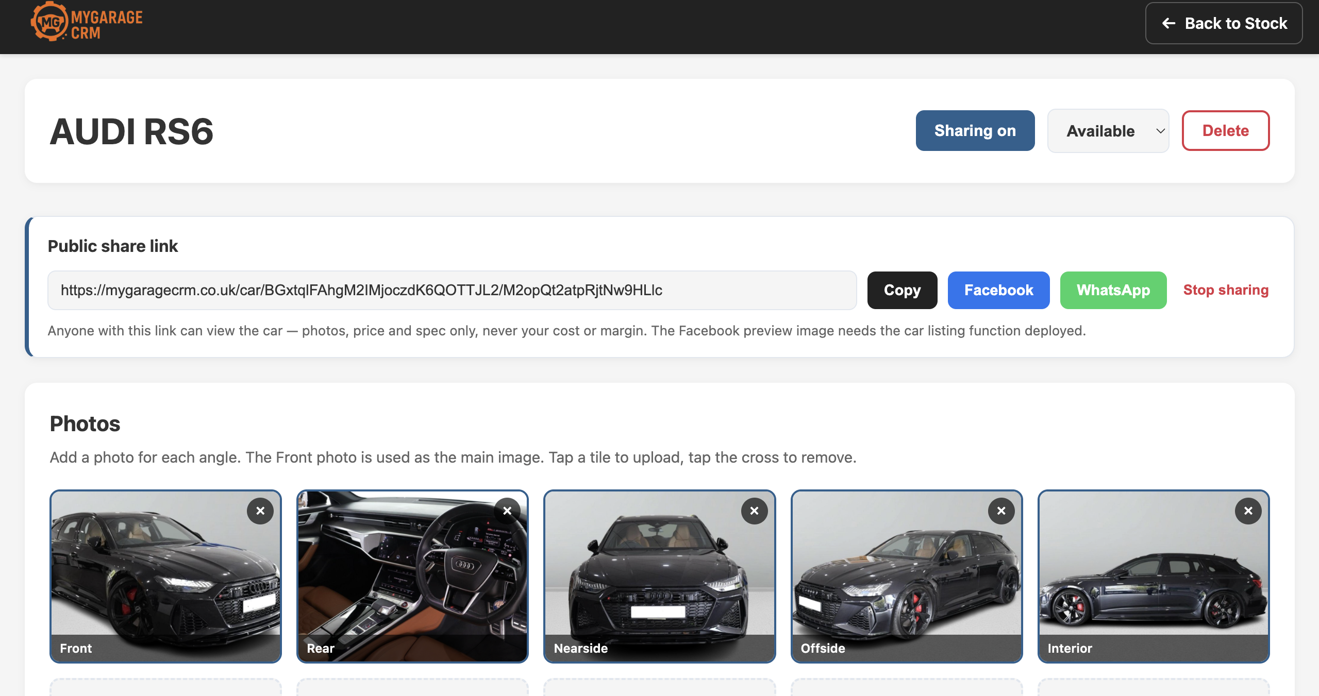This screenshot has width=1319, height=696.
Task: Share the car on Facebook
Action: click(x=998, y=291)
